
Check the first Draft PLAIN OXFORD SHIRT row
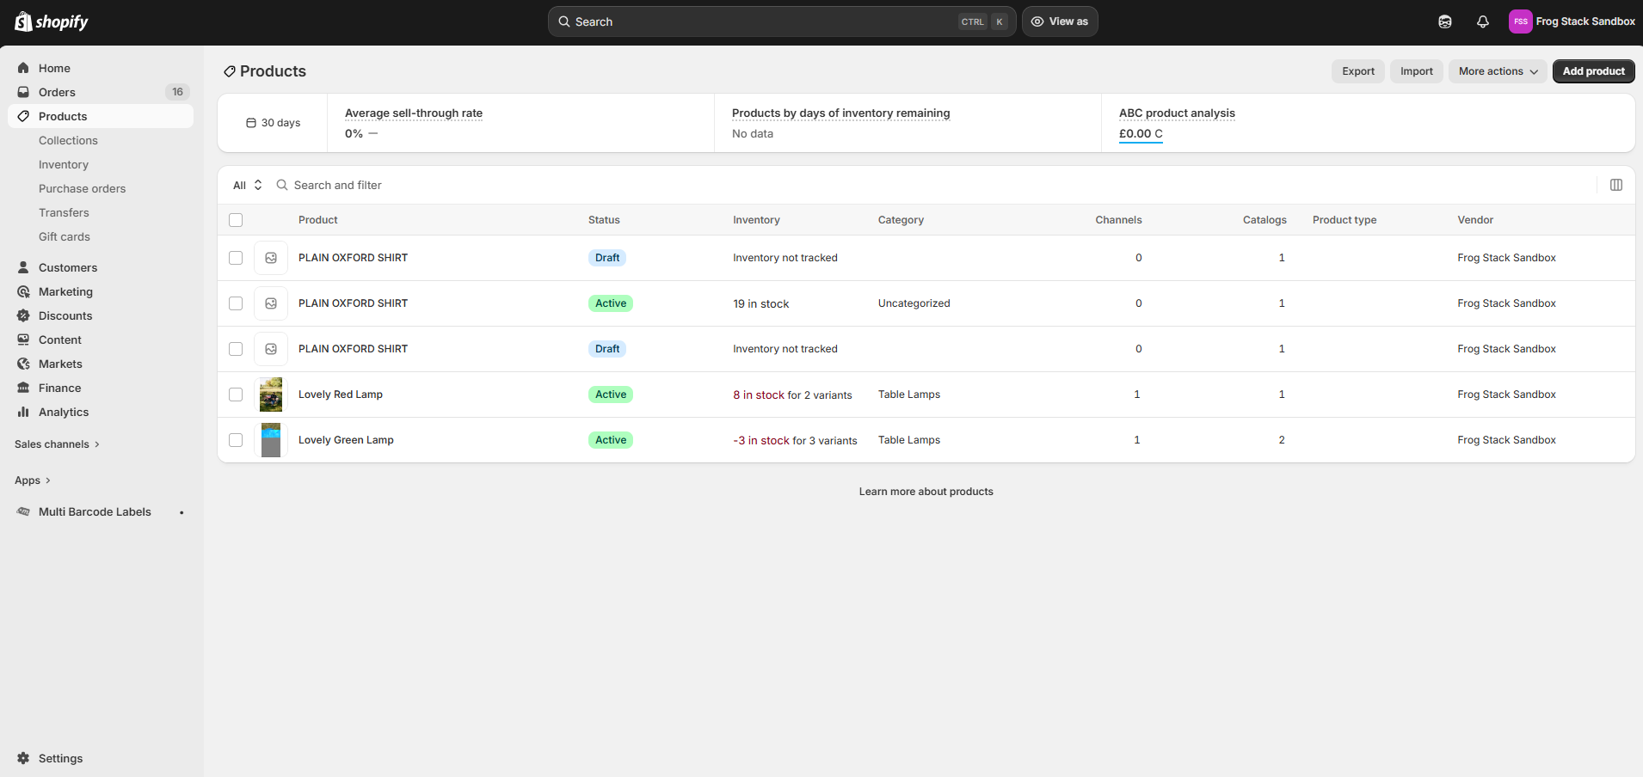[236, 258]
